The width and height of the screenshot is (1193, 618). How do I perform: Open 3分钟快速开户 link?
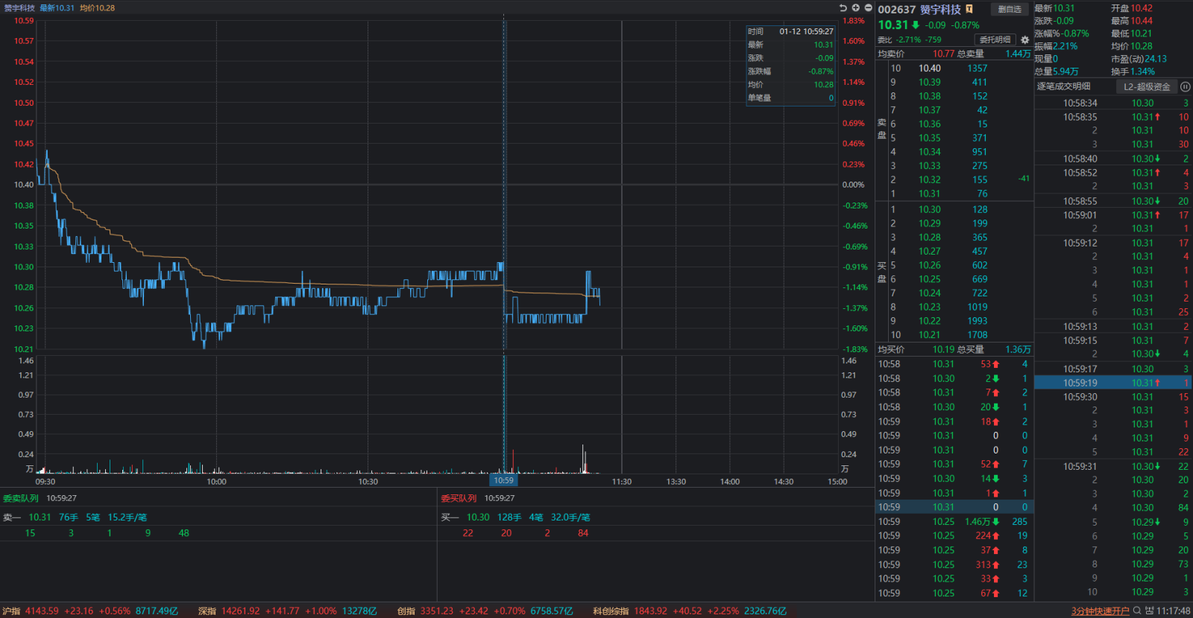(1100, 611)
